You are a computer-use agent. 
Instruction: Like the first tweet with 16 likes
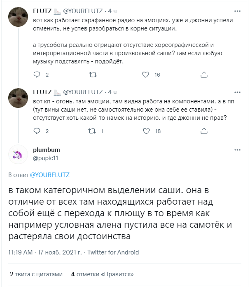tap(145, 75)
